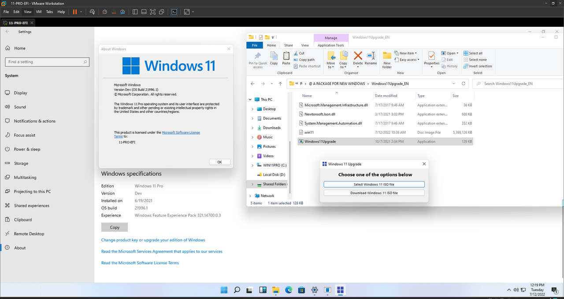Click the Copy icon in the Clipboard group

click(274, 58)
